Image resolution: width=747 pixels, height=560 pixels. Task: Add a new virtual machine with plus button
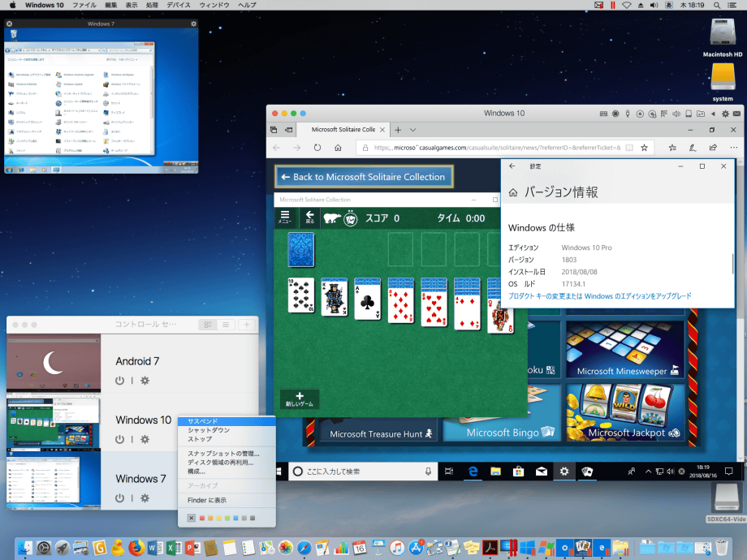pos(247,325)
